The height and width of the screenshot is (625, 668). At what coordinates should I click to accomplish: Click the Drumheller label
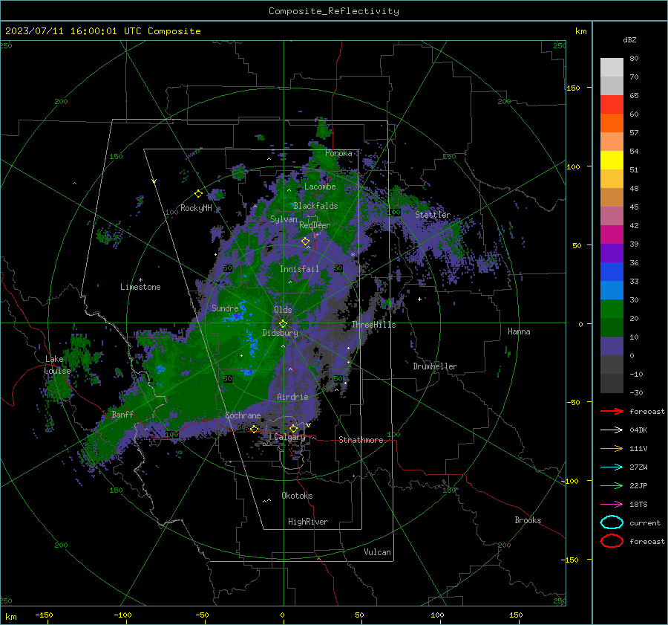(435, 366)
